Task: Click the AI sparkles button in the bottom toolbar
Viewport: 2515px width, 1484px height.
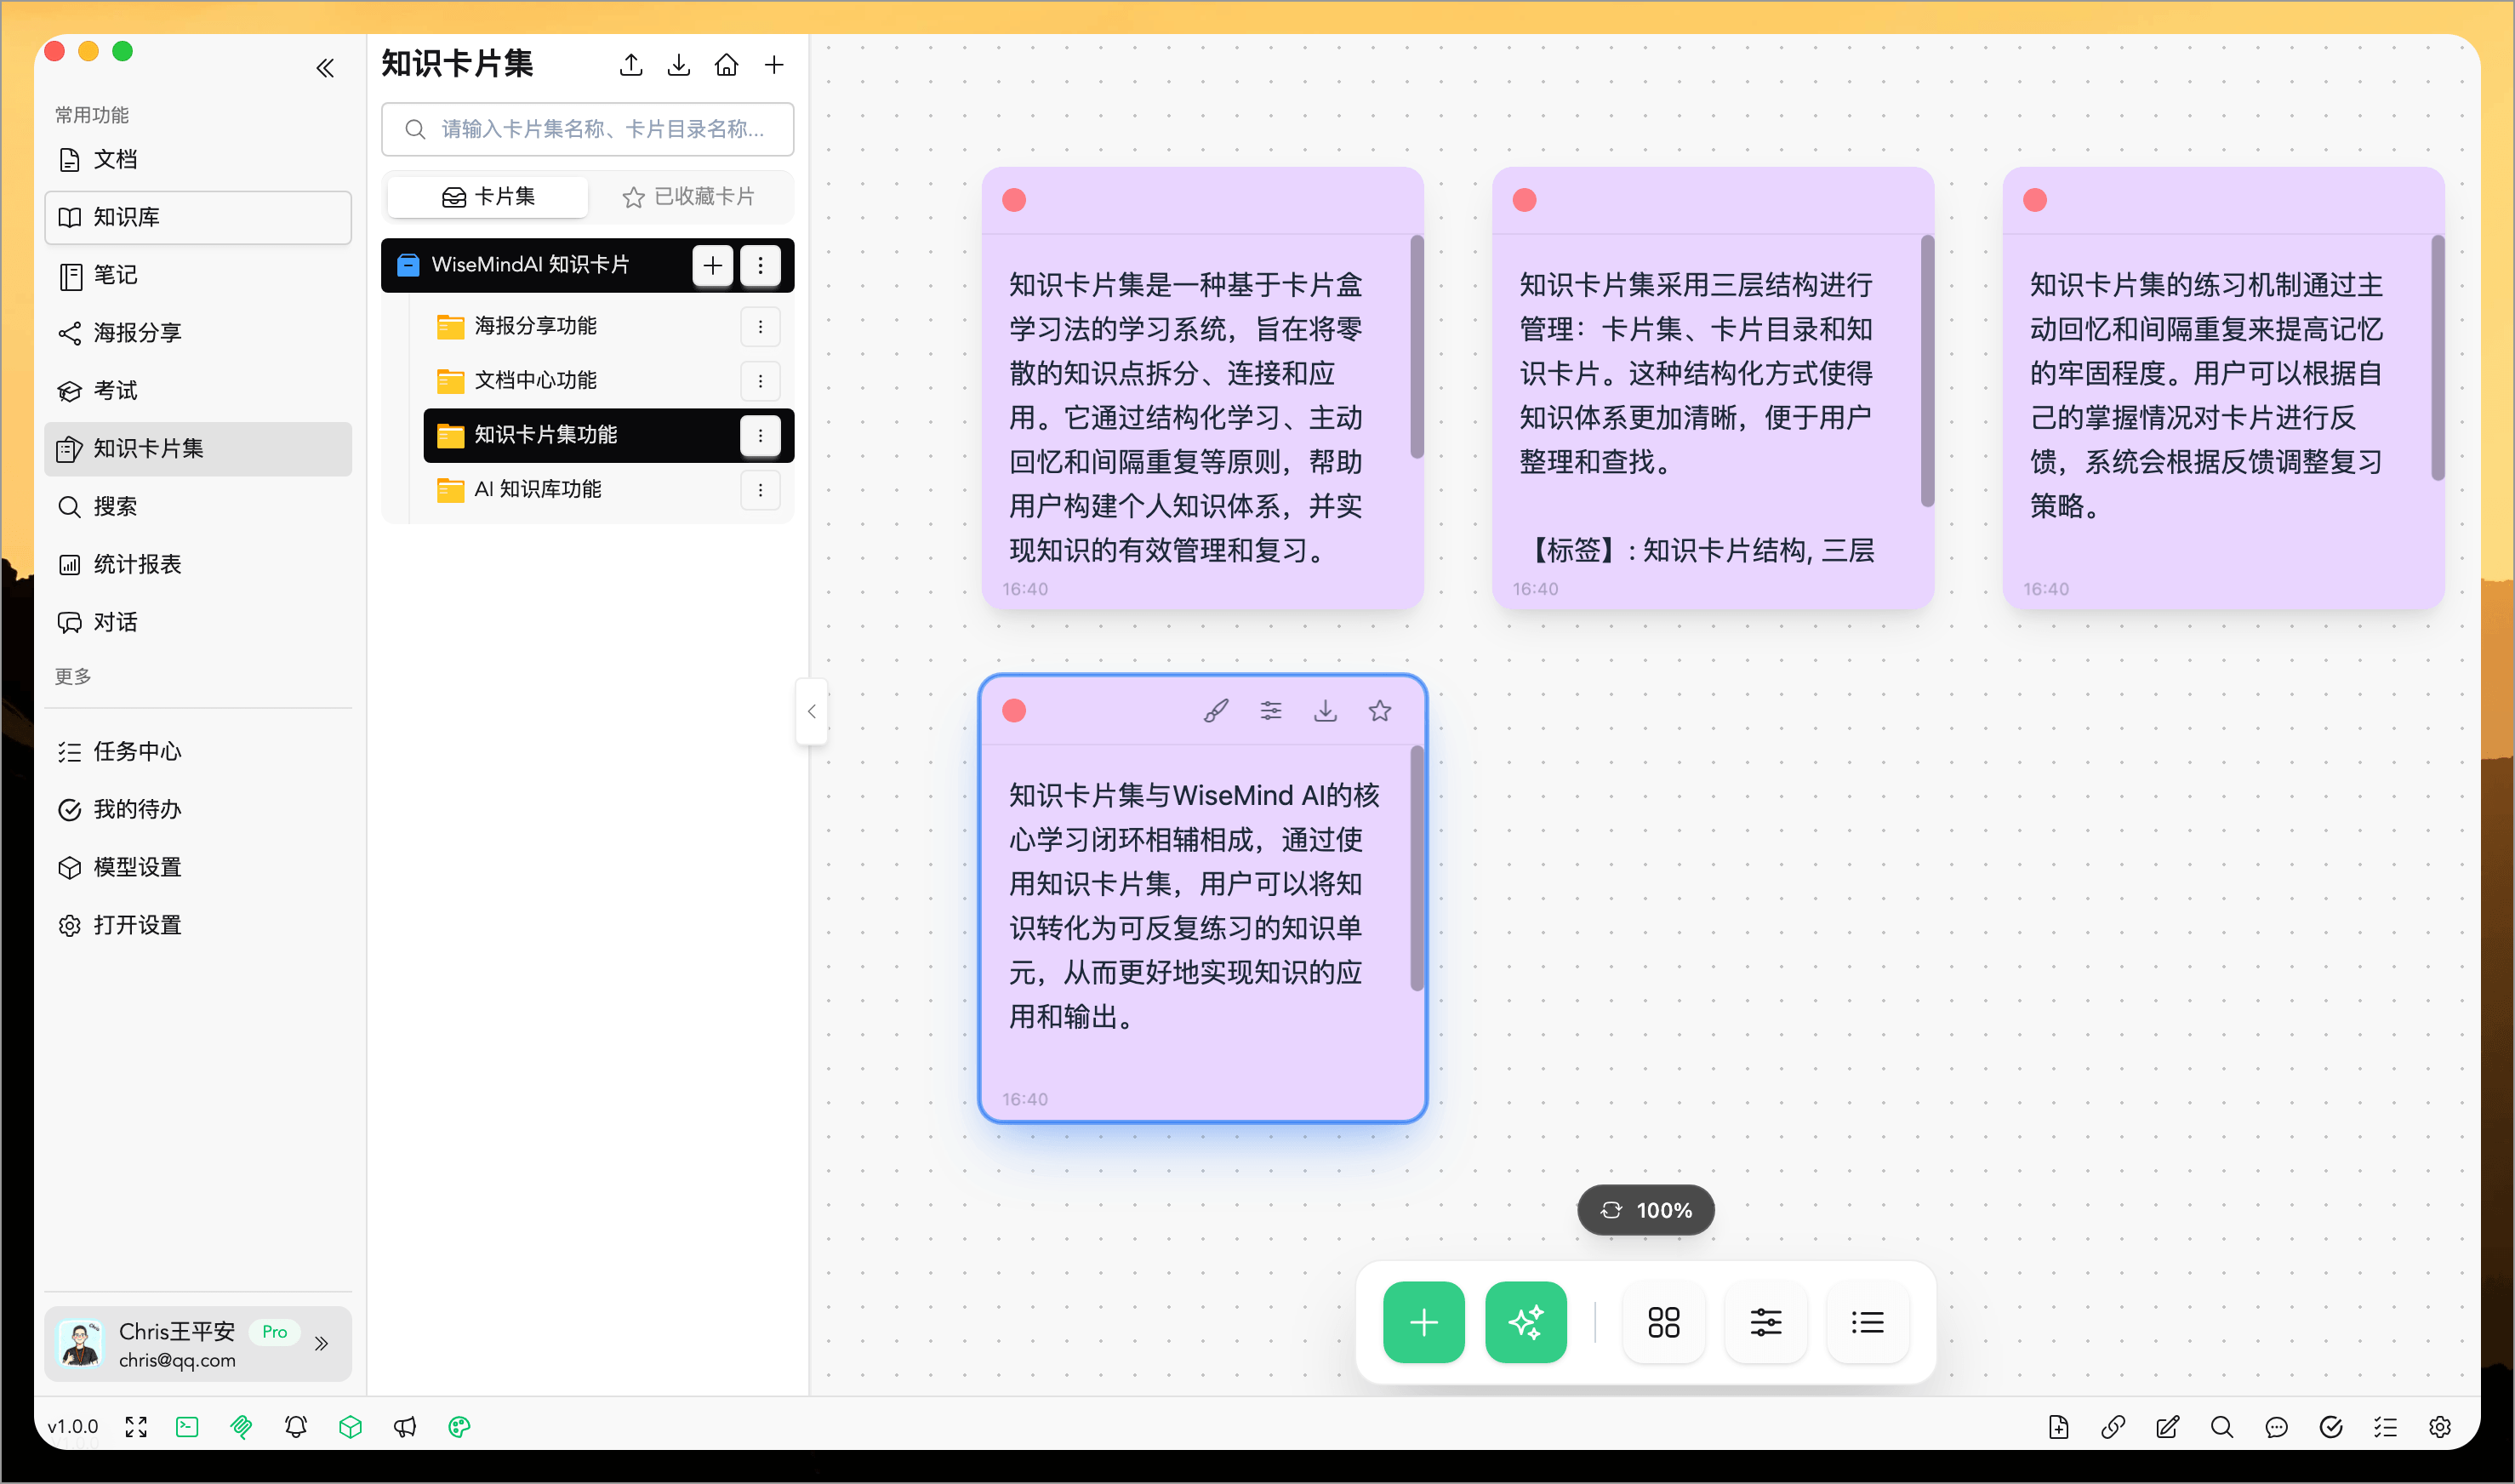Action: pos(1526,1322)
